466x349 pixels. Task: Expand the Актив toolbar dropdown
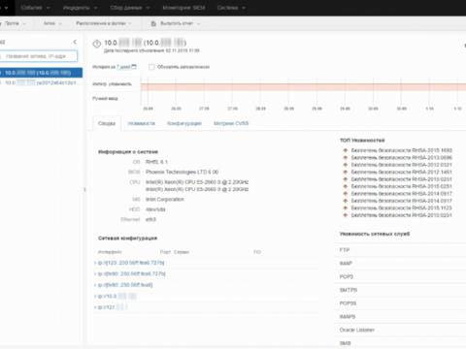coord(52,23)
